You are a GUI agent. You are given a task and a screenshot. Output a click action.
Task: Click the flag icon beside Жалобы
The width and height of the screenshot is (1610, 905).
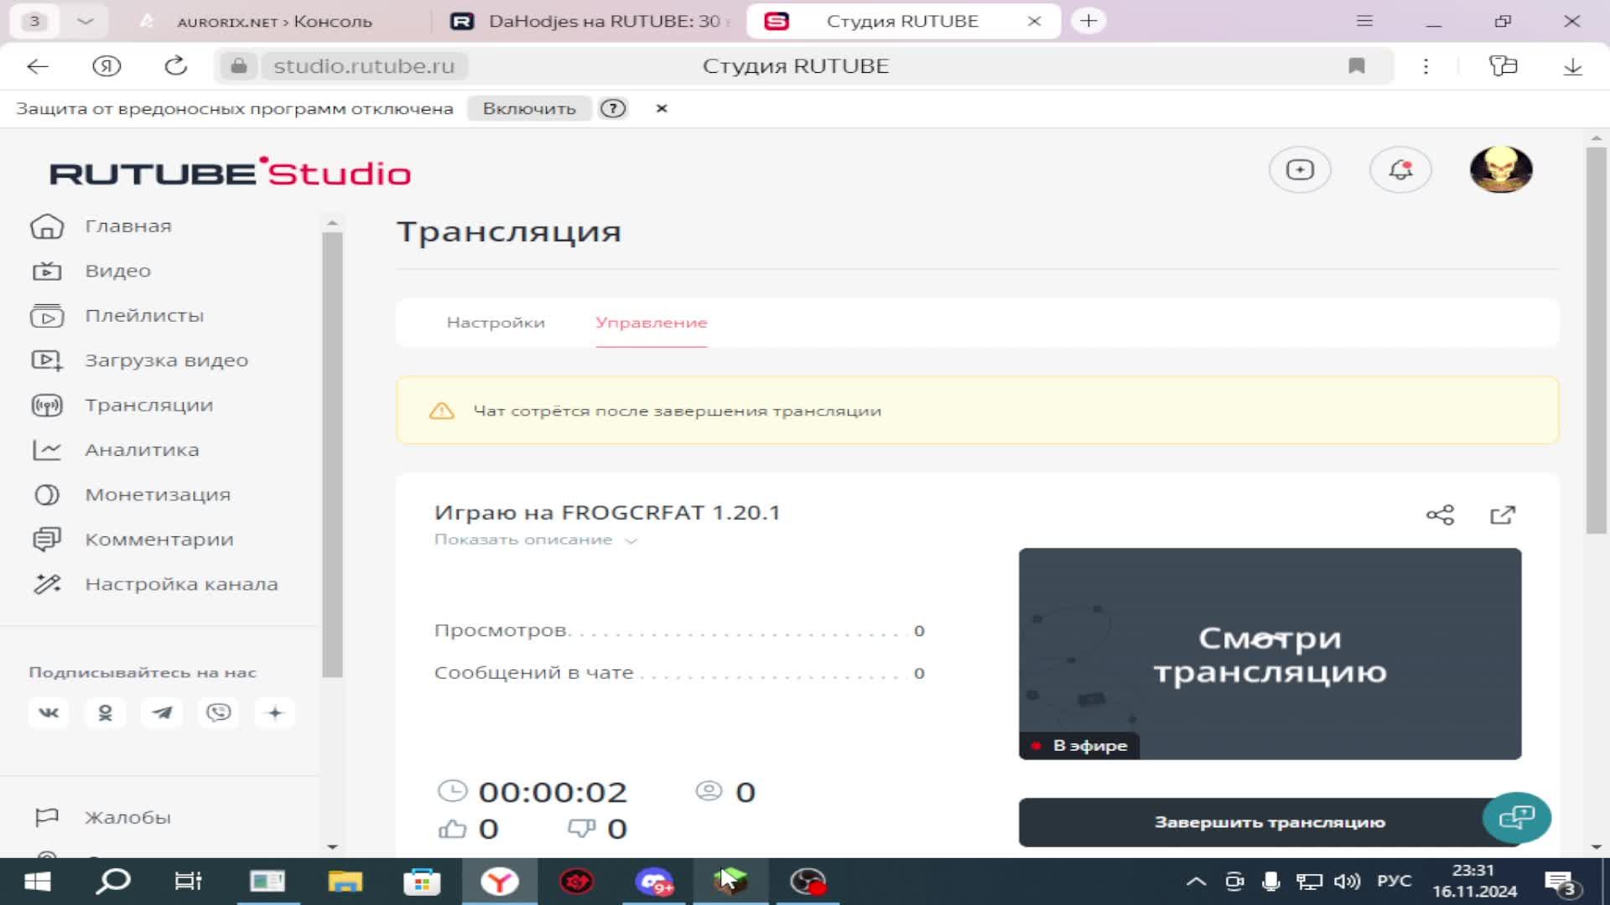(47, 817)
